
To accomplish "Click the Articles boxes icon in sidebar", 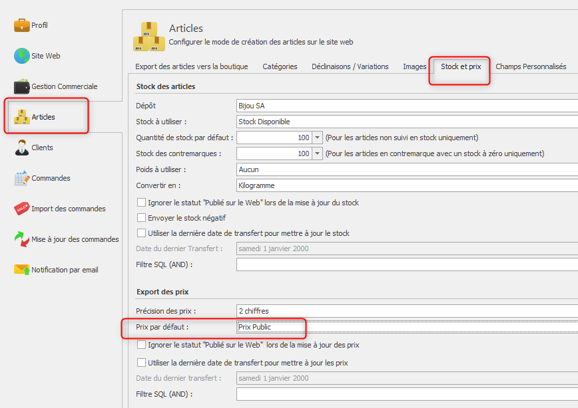I will click(22, 117).
